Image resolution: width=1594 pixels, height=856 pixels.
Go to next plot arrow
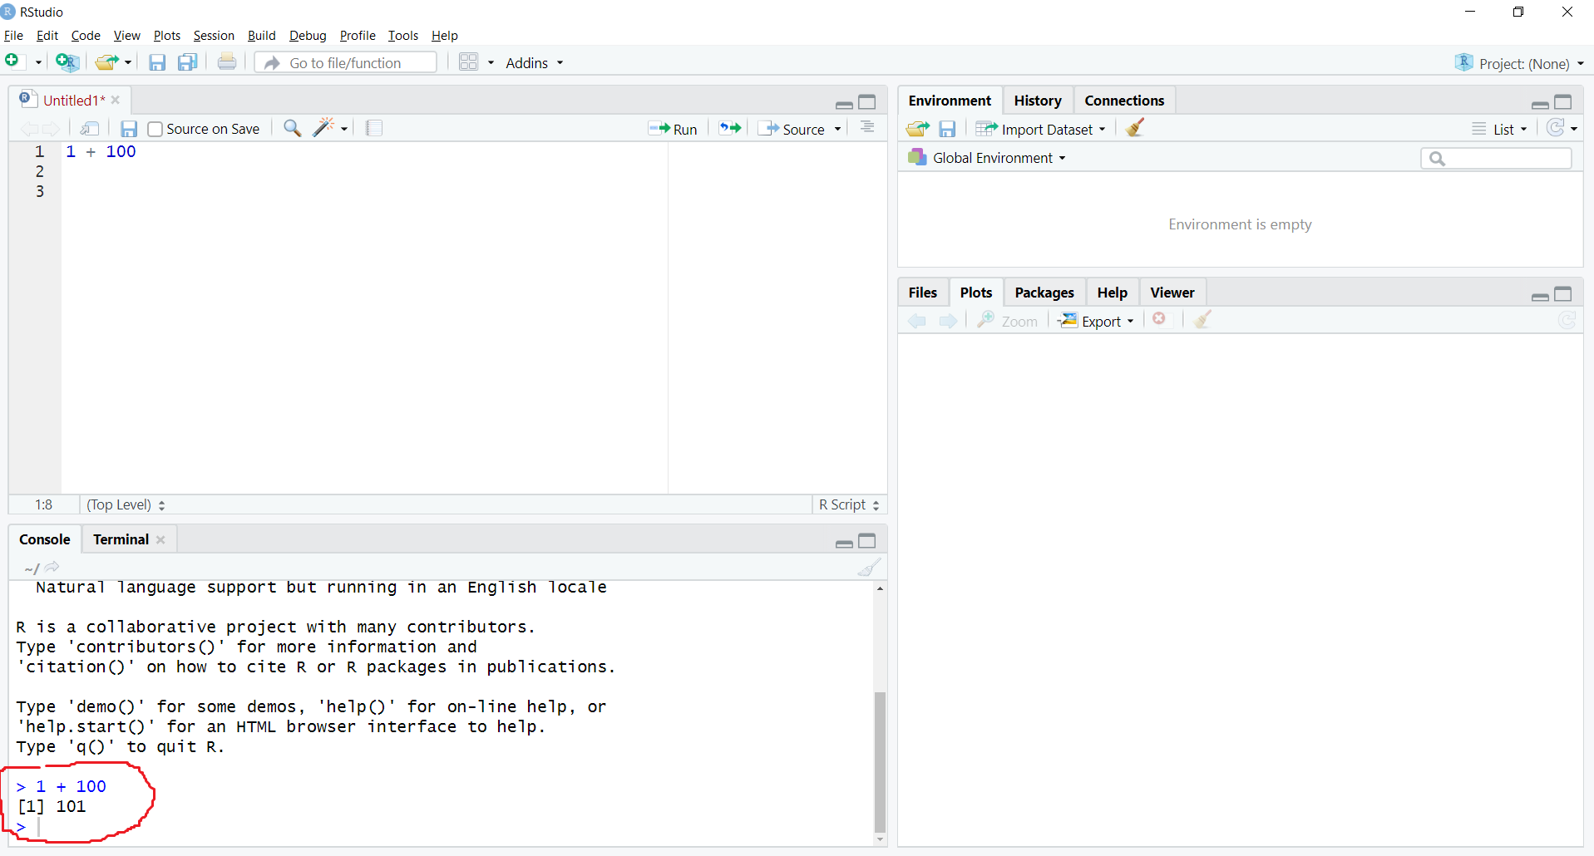pos(948,321)
